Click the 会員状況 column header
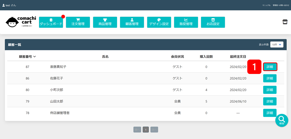 pyautogui.click(x=177, y=56)
